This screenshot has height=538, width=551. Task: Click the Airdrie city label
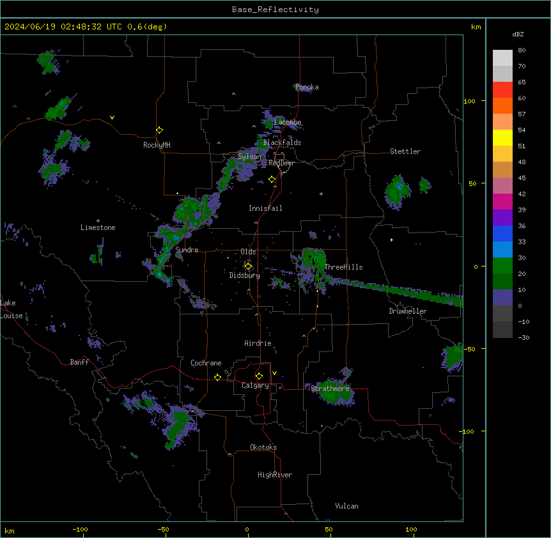tap(258, 343)
